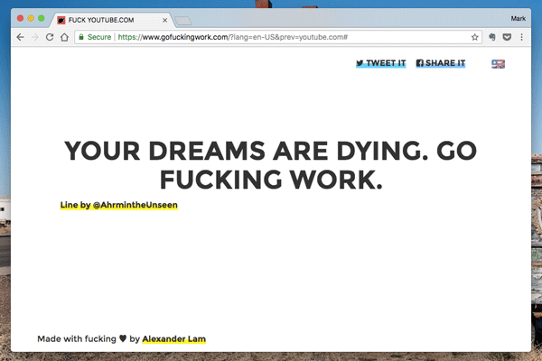Reload the current page
The height and width of the screenshot is (361, 542).
pyautogui.click(x=50, y=37)
